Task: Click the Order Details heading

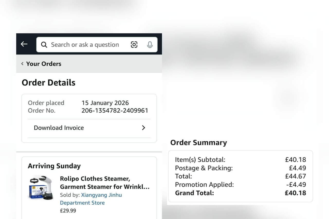Action: pos(49,83)
